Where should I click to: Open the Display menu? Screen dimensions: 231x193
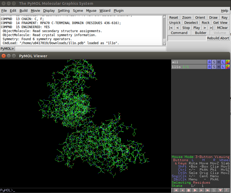click(x=49, y=11)
